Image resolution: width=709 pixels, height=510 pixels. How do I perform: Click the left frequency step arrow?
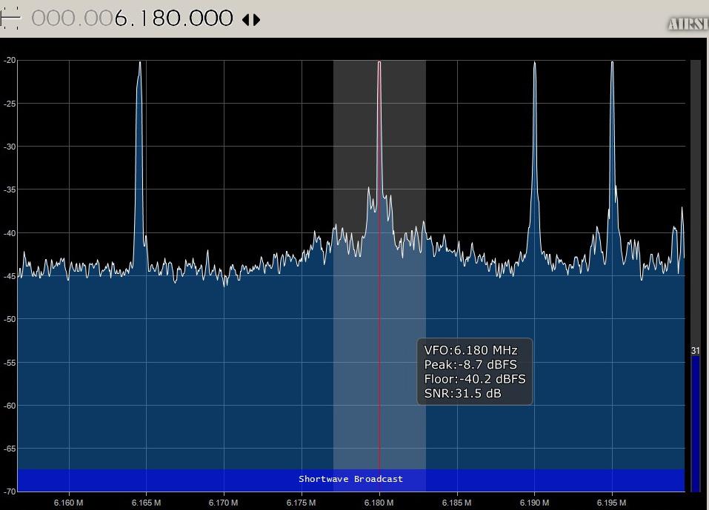click(x=245, y=20)
